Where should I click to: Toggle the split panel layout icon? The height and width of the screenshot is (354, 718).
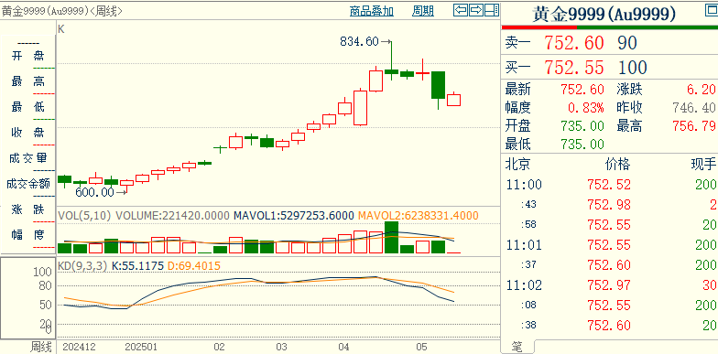492,10
